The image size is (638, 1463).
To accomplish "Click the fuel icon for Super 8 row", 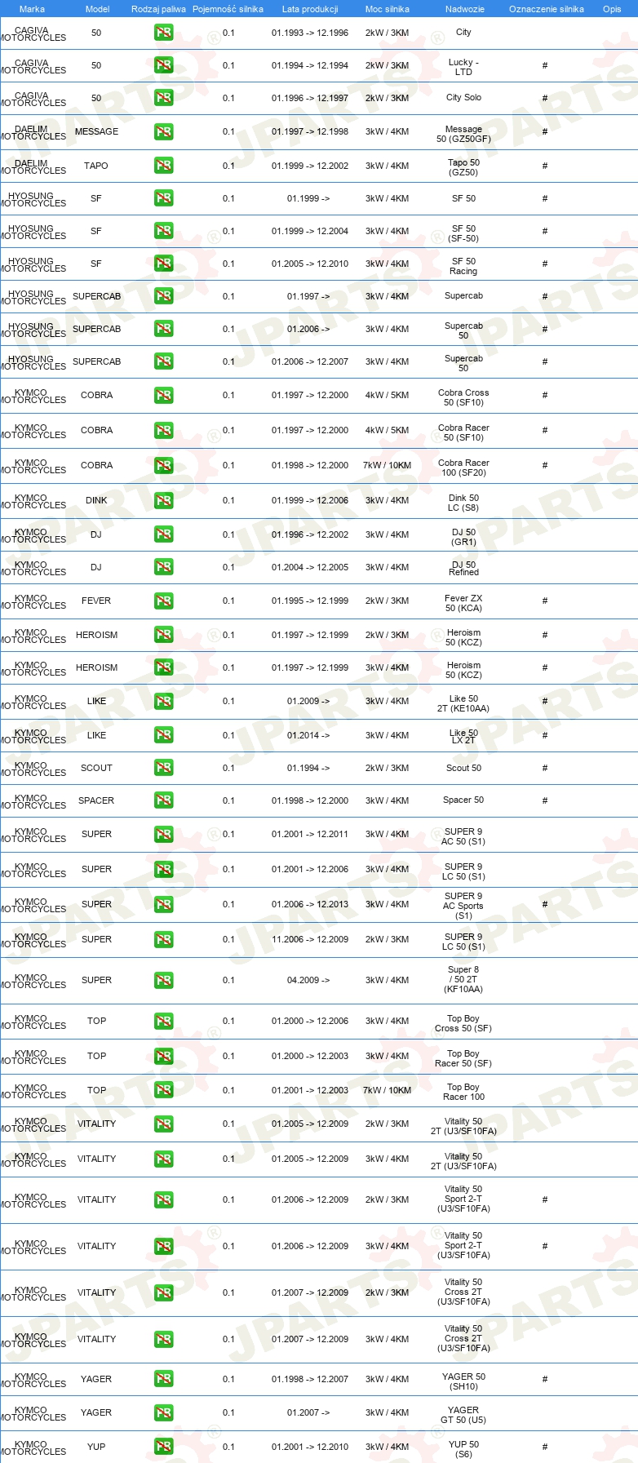I will [x=163, y=980].
